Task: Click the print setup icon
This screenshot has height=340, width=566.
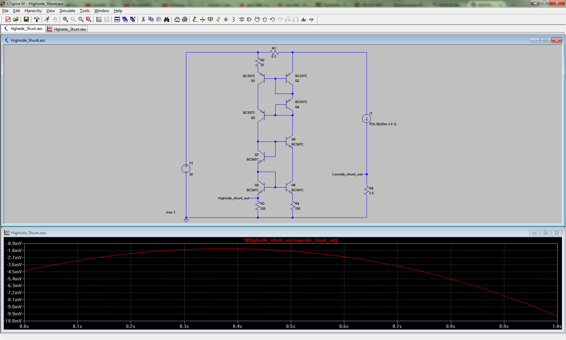Action: [177, 20]
